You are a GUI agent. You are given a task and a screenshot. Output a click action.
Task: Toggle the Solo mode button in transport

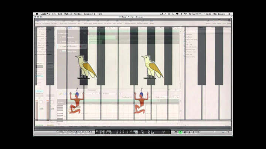point(194,132)
